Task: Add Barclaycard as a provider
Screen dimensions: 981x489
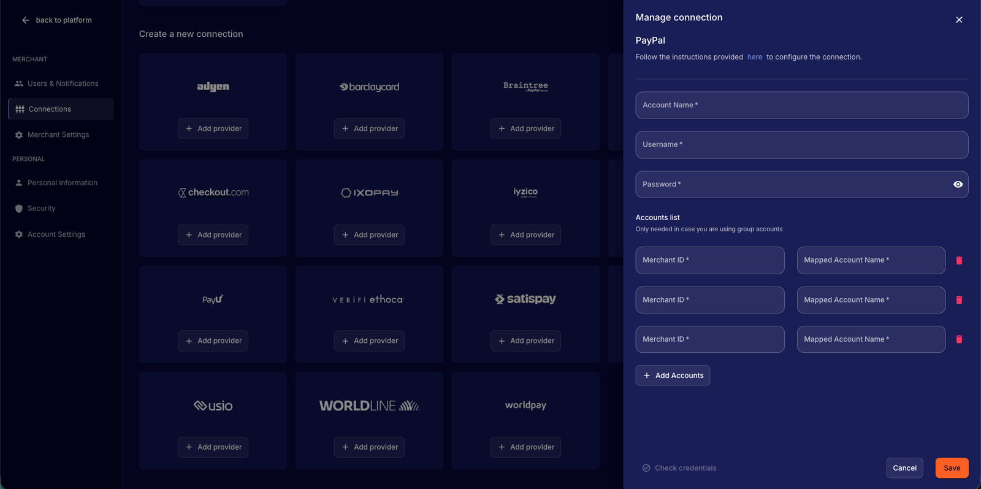Action: pyautogui.click(x=369, y=129)
